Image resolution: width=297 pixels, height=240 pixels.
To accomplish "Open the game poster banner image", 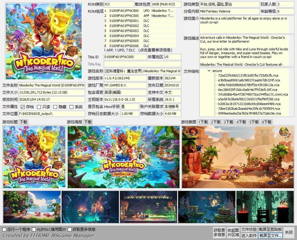I will [123, 157].
